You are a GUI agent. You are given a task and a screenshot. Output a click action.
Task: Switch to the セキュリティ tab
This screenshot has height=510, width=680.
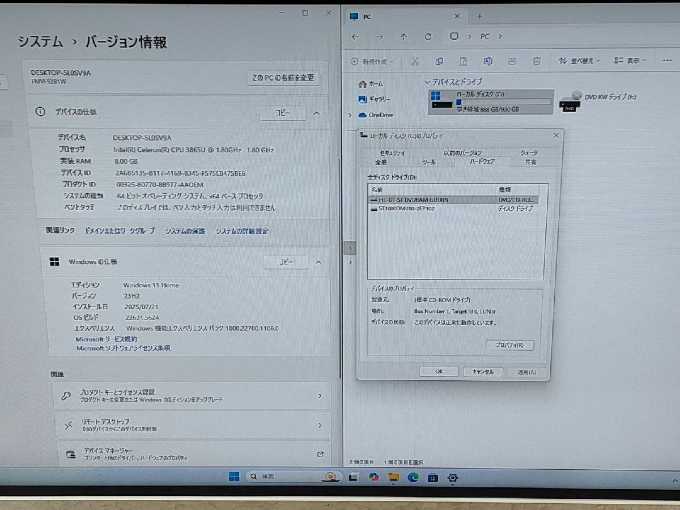392,153
